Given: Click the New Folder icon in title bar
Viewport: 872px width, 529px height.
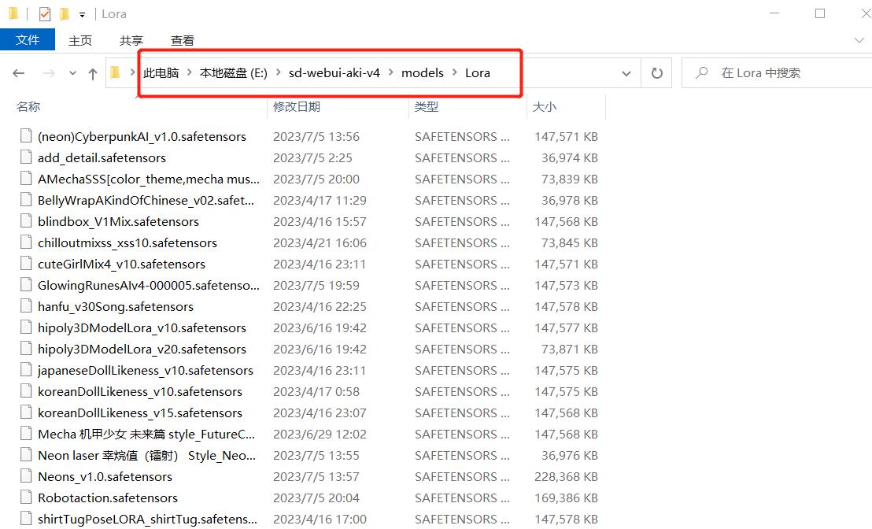Looking at the screenshot, I should tap(65, 13).
